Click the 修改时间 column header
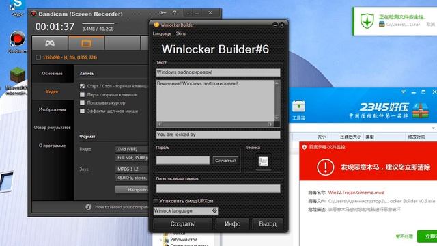This screenshot has width=437, height=246. pos(417,137)
